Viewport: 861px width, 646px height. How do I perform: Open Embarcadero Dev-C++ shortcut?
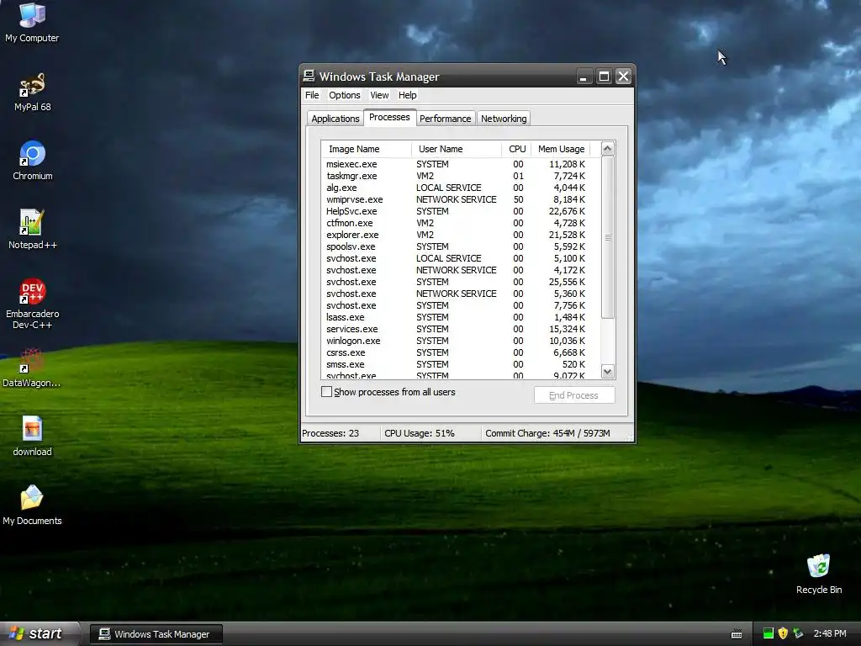(32, 303)
